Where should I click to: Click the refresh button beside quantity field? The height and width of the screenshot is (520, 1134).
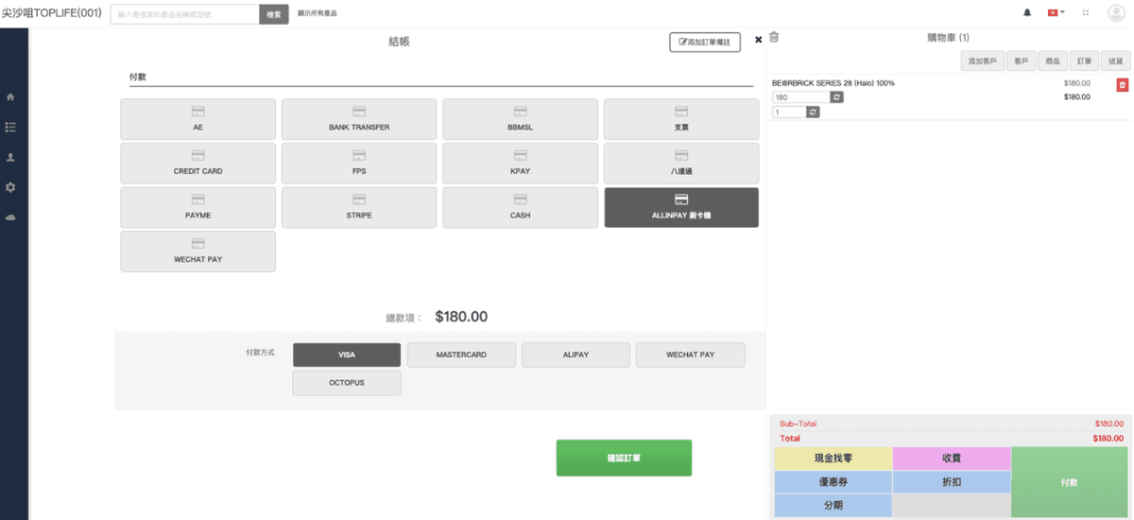(813, 112)
